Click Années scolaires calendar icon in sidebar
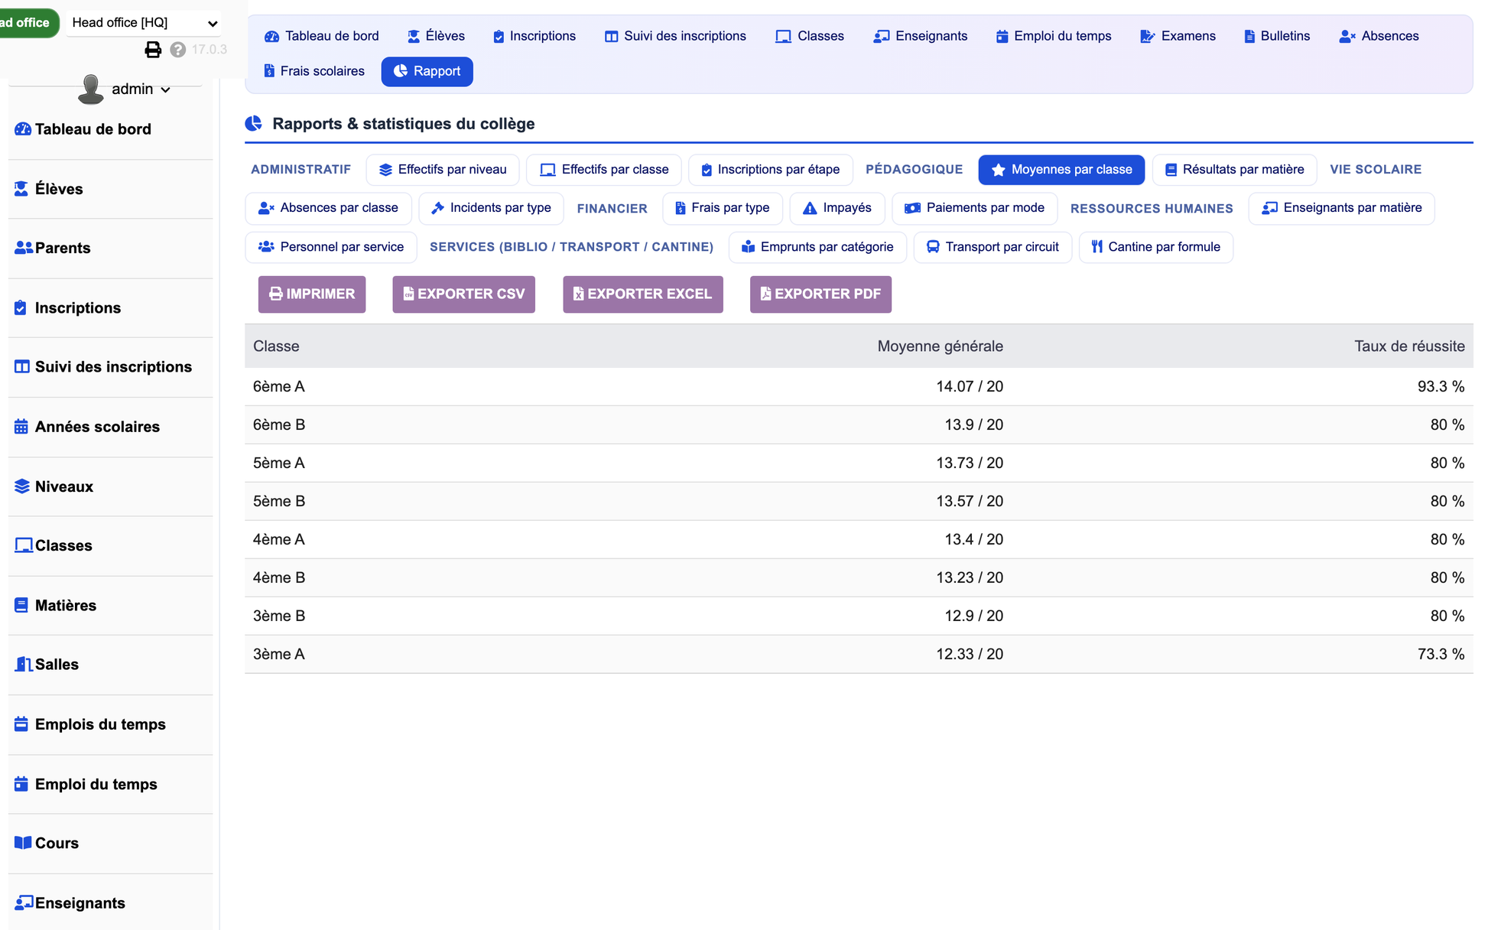The height and width of the screenshot is (930, 1488). tap(21, 427)
